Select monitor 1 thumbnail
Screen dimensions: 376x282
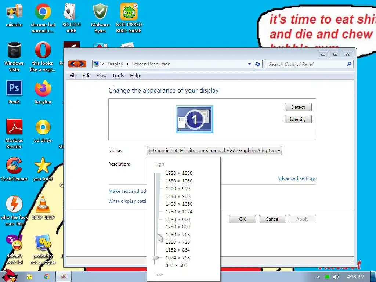coord(195,119)
